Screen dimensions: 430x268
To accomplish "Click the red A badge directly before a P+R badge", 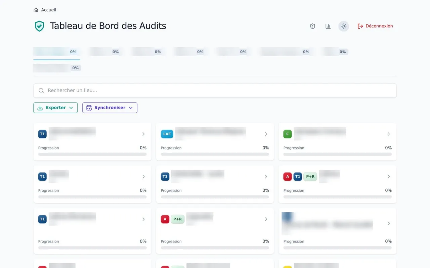I will tap(165, 219).
